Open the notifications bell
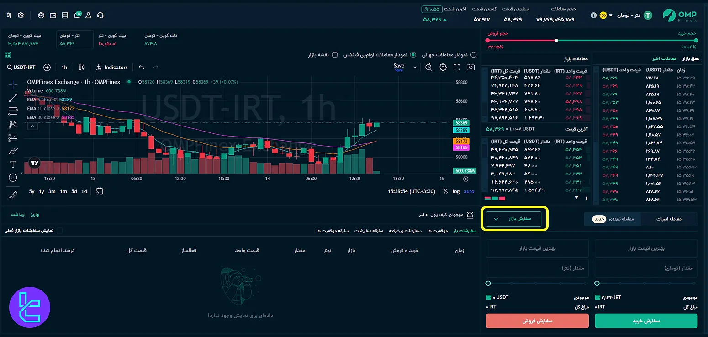The height and width of the screenshot is (337, 708). (77, 15)
